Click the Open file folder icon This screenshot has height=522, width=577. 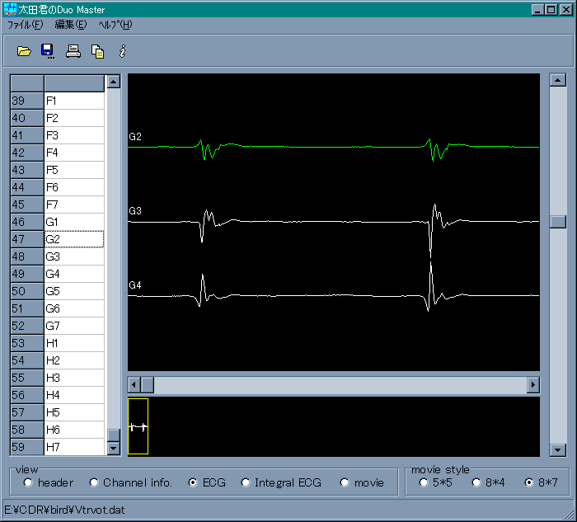(x=24, y=51)
